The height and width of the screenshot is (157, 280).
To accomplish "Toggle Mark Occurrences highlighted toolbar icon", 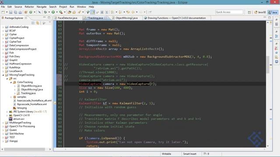I will (93, 12).
